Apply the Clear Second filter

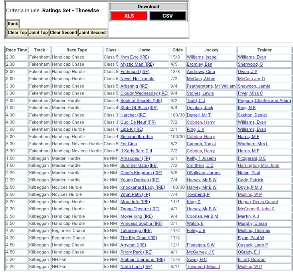63,33
